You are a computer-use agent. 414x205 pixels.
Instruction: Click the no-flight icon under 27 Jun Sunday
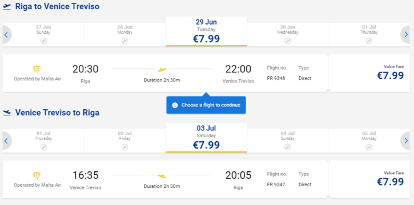pyautogui.click(x=43, y=41)
